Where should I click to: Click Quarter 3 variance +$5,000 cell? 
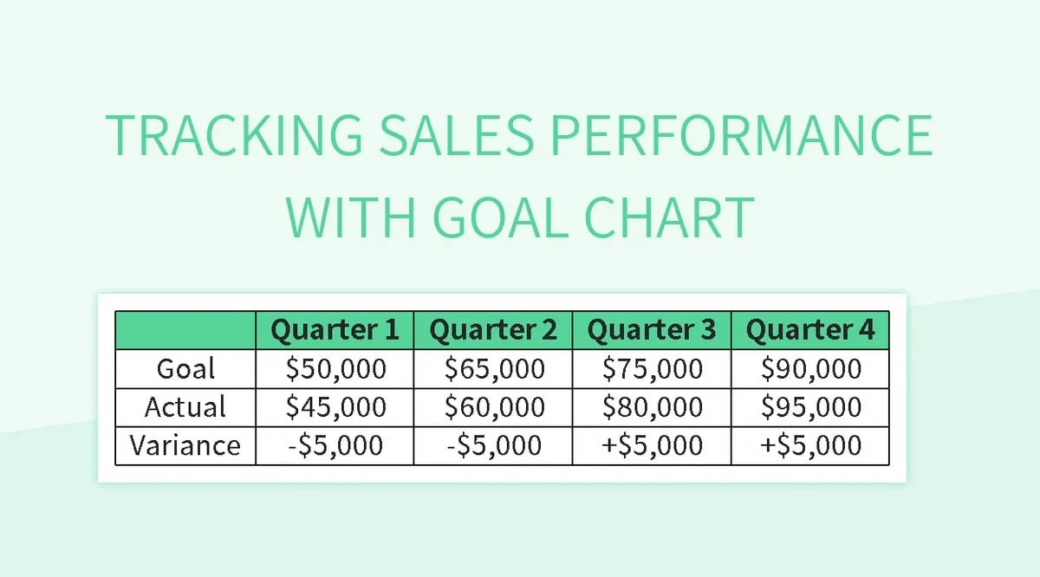[652, 445]
